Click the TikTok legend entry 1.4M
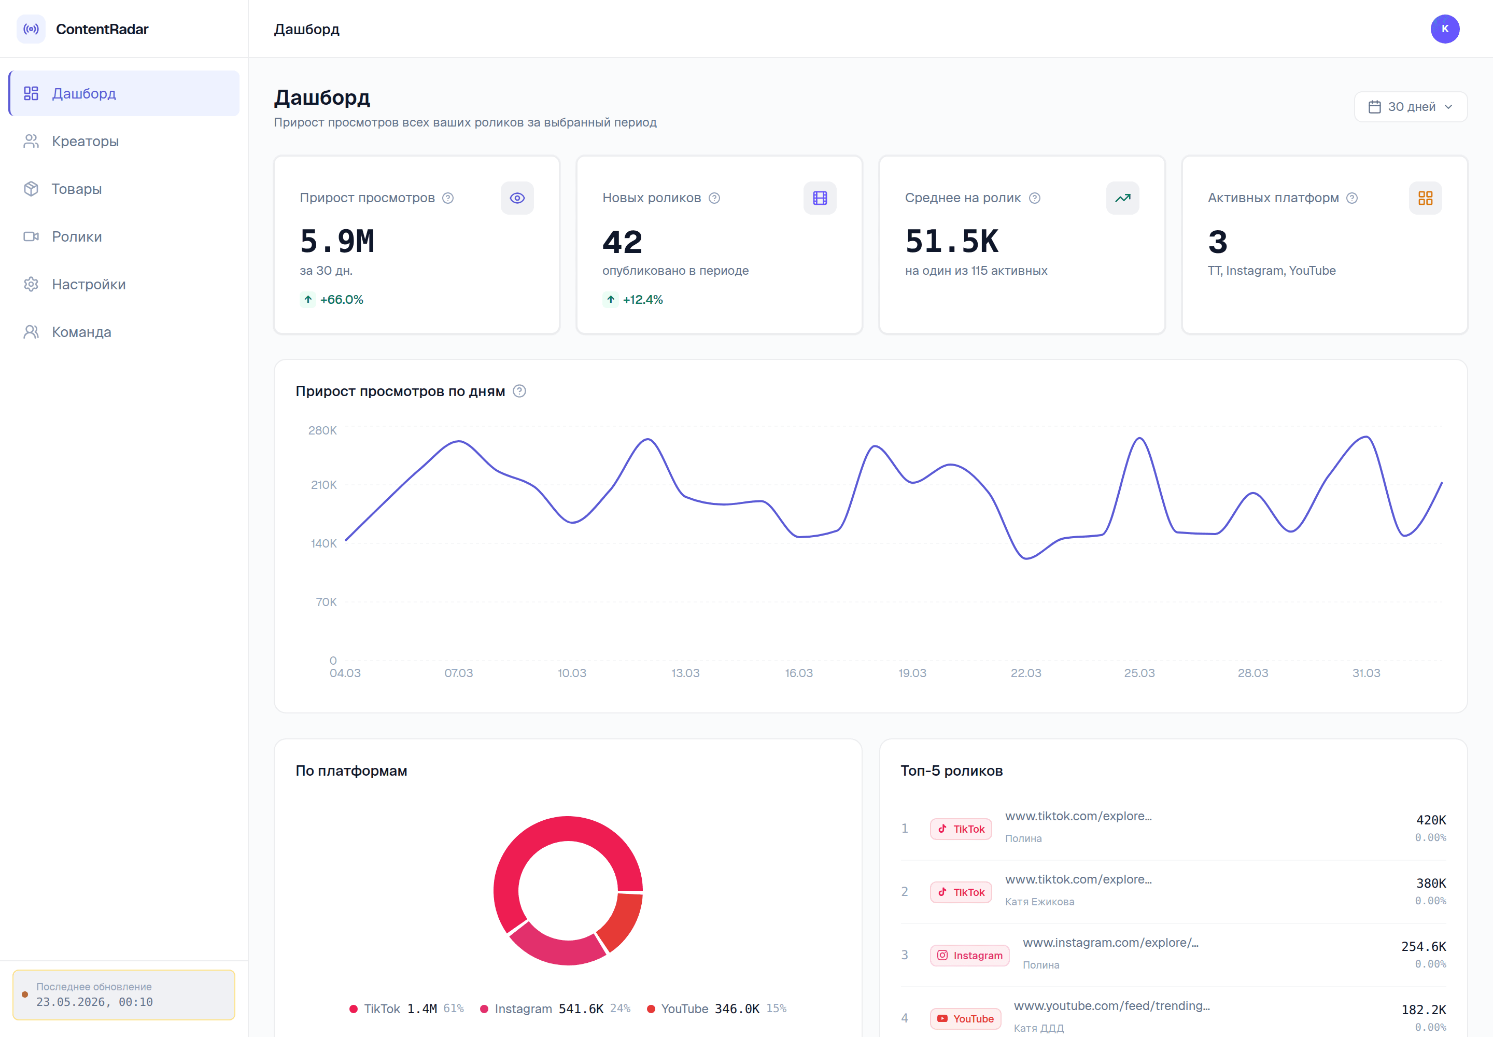1493x1037 pixels. [x=407, y=1008]
